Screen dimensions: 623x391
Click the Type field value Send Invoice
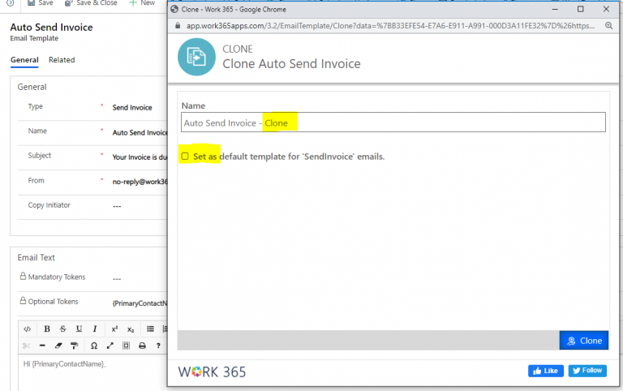pos(132,108)
